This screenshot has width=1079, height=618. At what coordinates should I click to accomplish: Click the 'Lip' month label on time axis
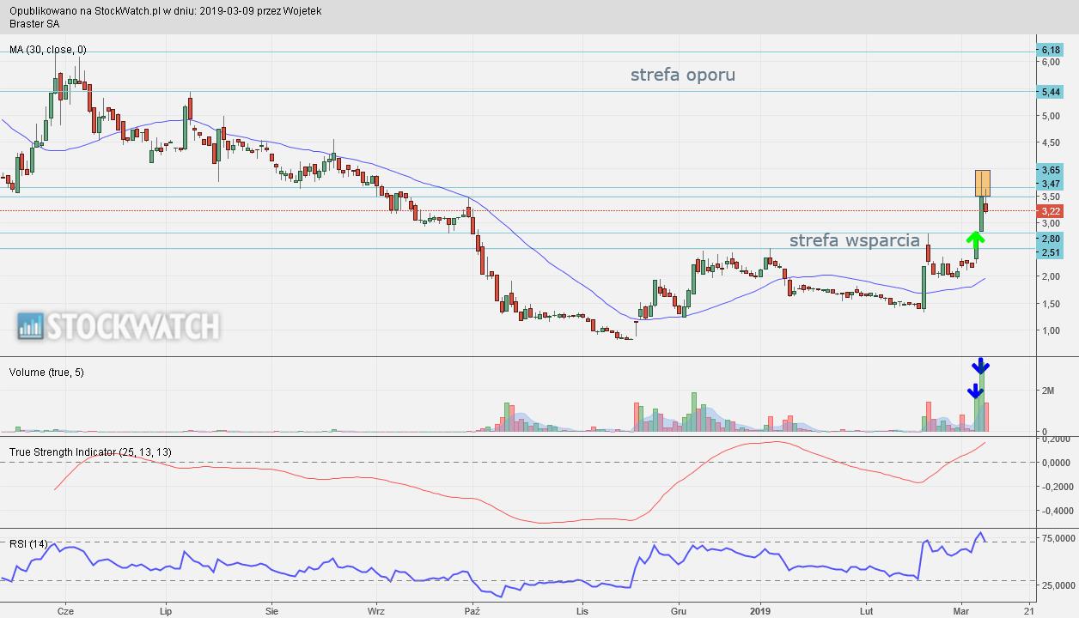pos(167,611)
